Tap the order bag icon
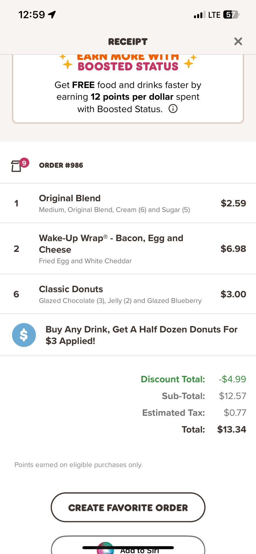This screenshot has width=256, height=554. pyautogui.click(x=16, y=166)
